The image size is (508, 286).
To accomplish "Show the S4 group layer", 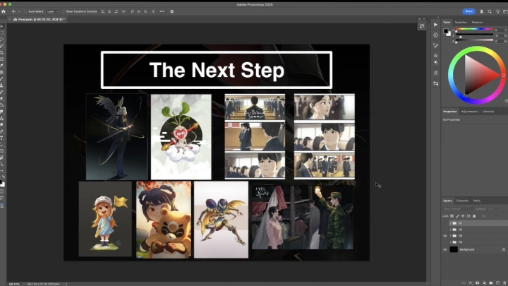I will 445,242.
